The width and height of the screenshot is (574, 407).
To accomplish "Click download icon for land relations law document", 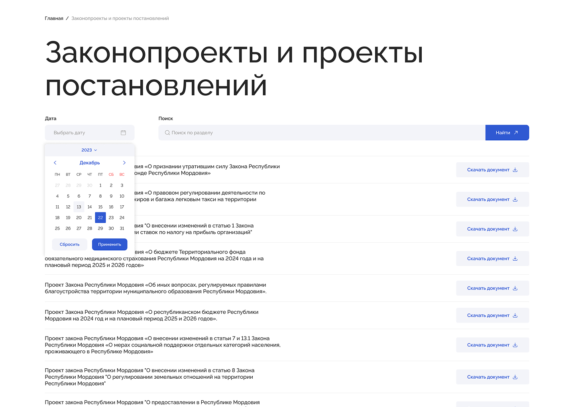I will pos(515,377).
